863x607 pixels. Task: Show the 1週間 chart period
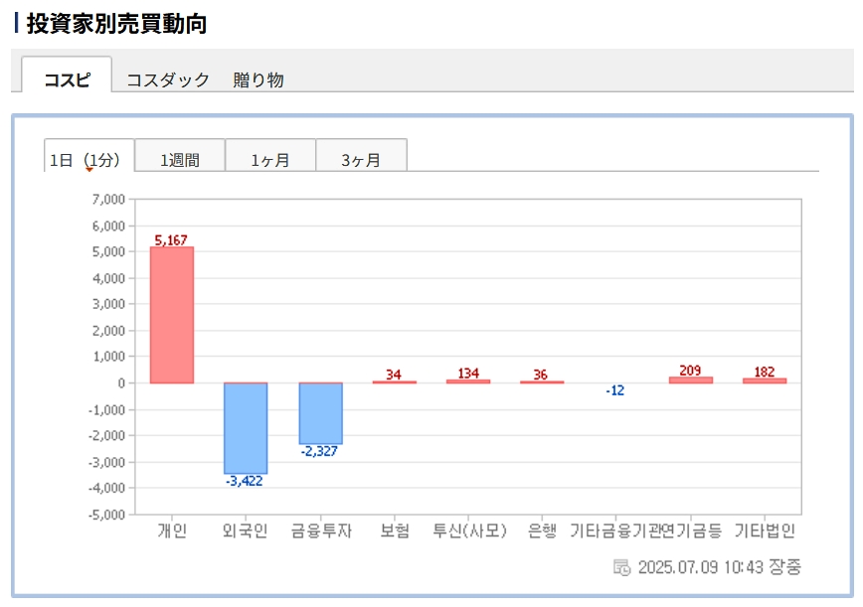(180, 159)
